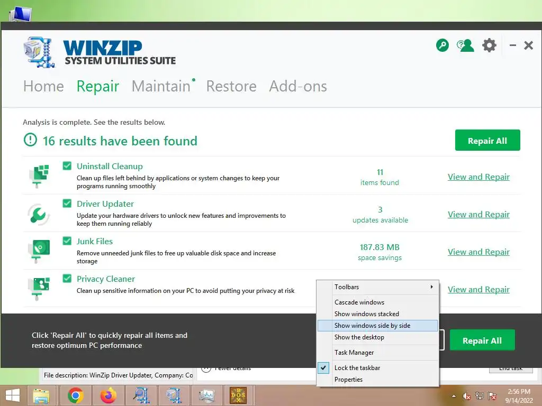The image size is (542, 406).
Task: Launch Firefox from the taskbar
Action: (x=108, y=395)
